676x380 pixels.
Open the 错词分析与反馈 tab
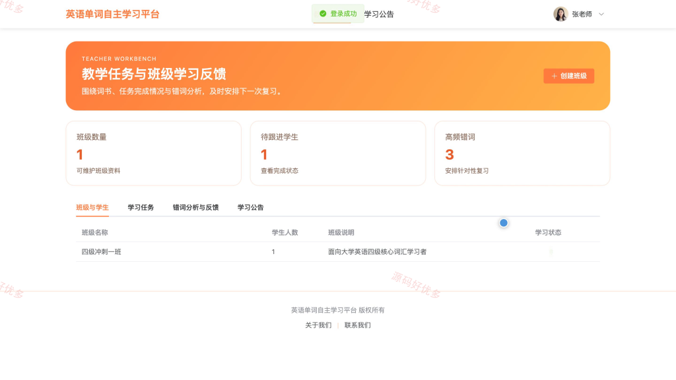195,207
